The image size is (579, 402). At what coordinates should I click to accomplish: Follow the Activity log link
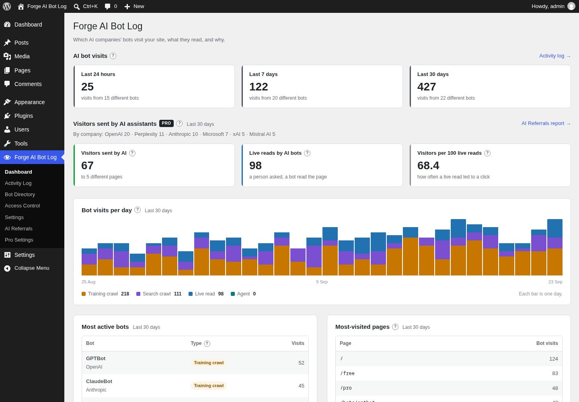click(555, 56)
